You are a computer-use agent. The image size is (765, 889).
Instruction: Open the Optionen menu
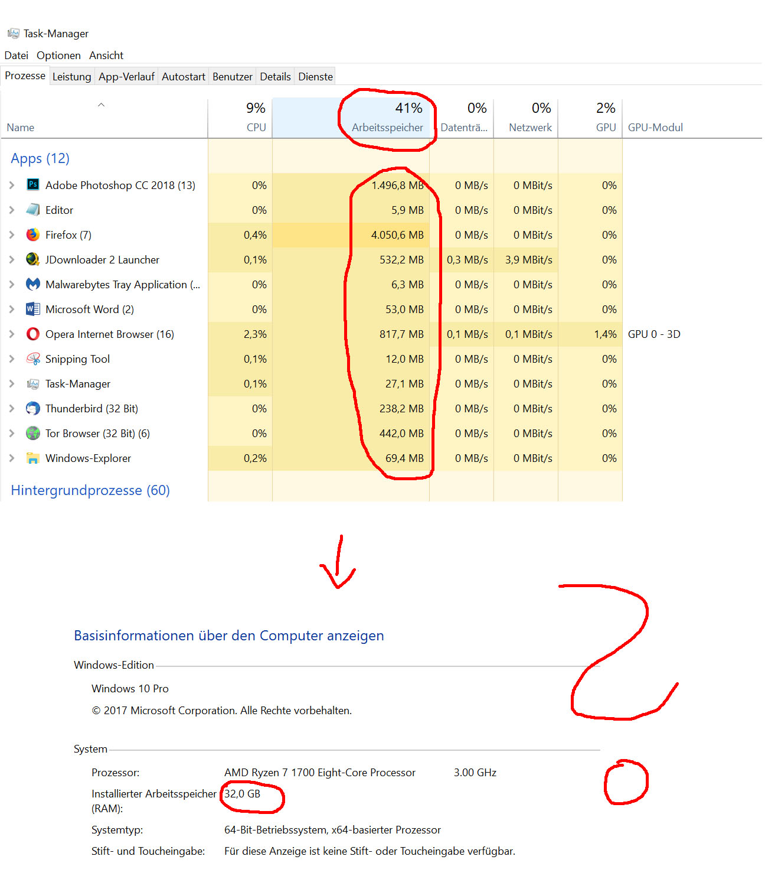click(x=58, y=55)
